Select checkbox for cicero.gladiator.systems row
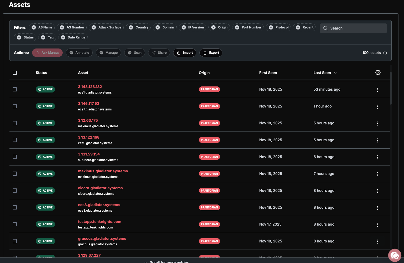Screen dimensions: 404x263 pos(15,191)
